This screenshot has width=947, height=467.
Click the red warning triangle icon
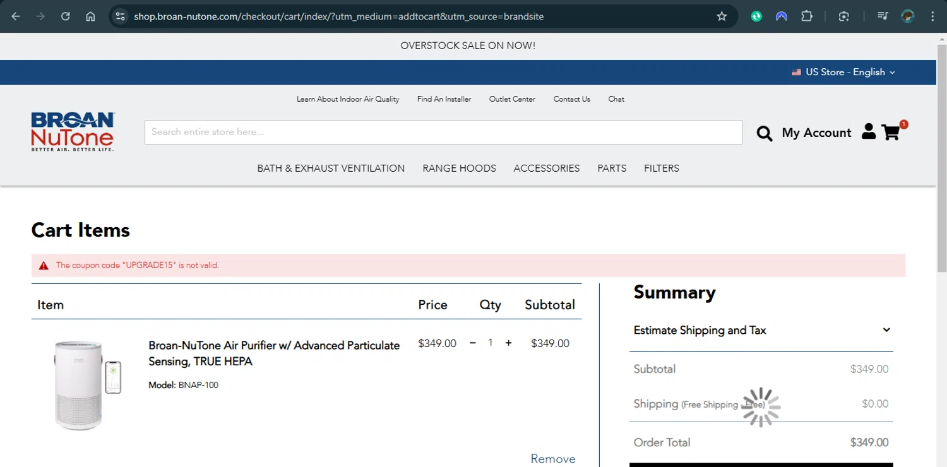pyautogui.click(x=44, y=266)
